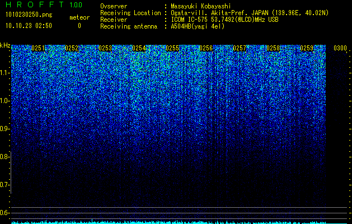Click the 0252 time marker

coord(72,48)
